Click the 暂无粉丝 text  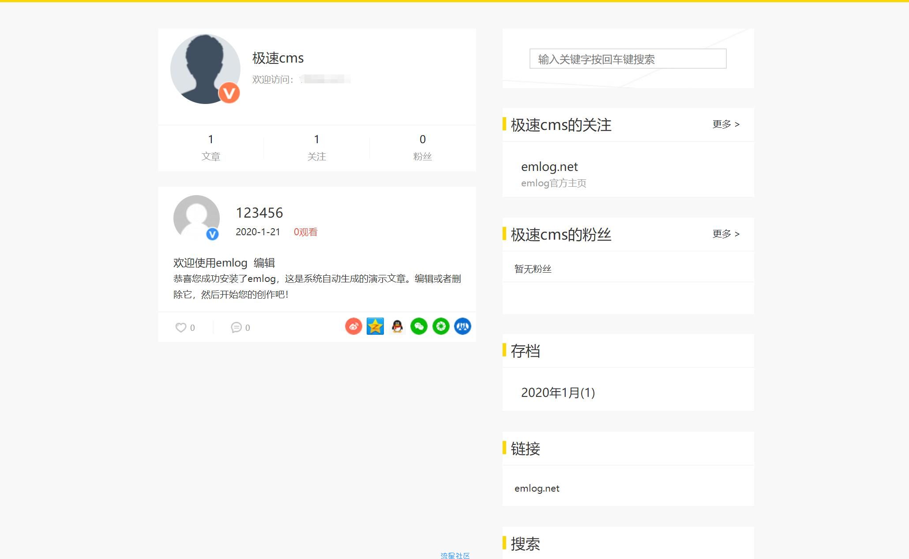[533, 269]
